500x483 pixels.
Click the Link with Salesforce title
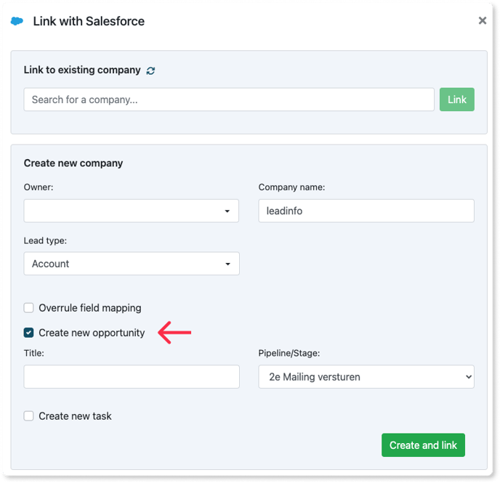pos(89,21)
